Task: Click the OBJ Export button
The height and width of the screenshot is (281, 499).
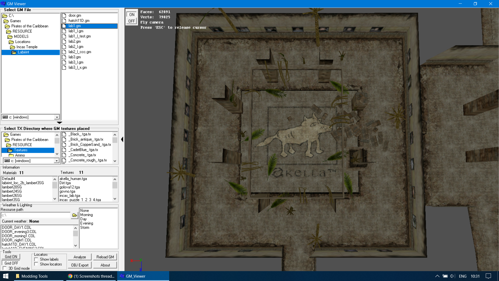Action: [x=80, y=265]
